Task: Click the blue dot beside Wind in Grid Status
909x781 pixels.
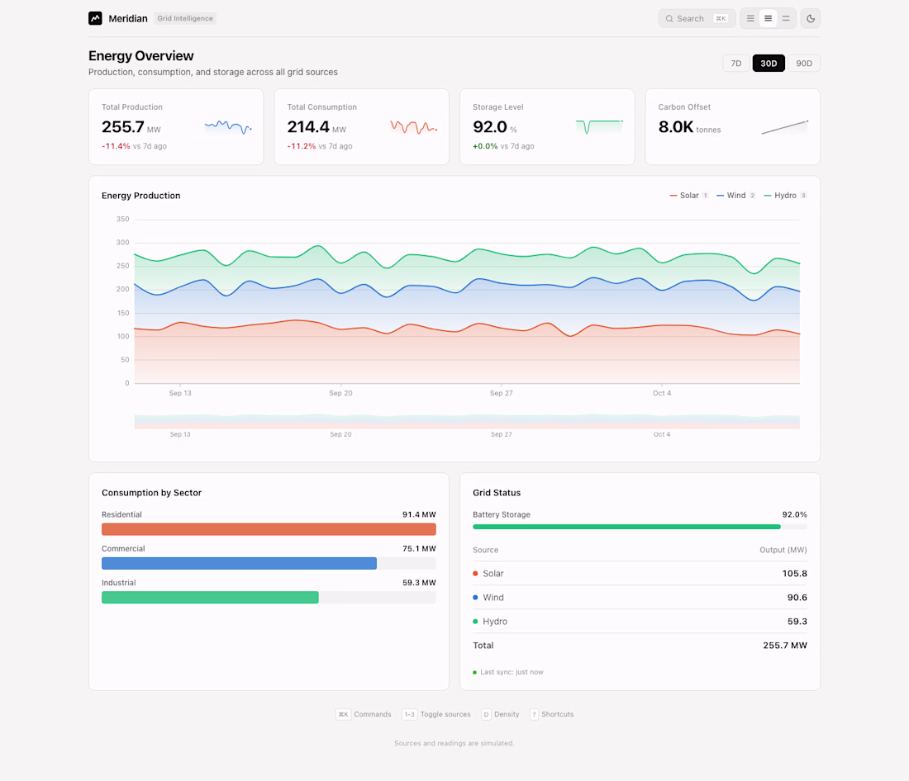Action: (475, 598)
